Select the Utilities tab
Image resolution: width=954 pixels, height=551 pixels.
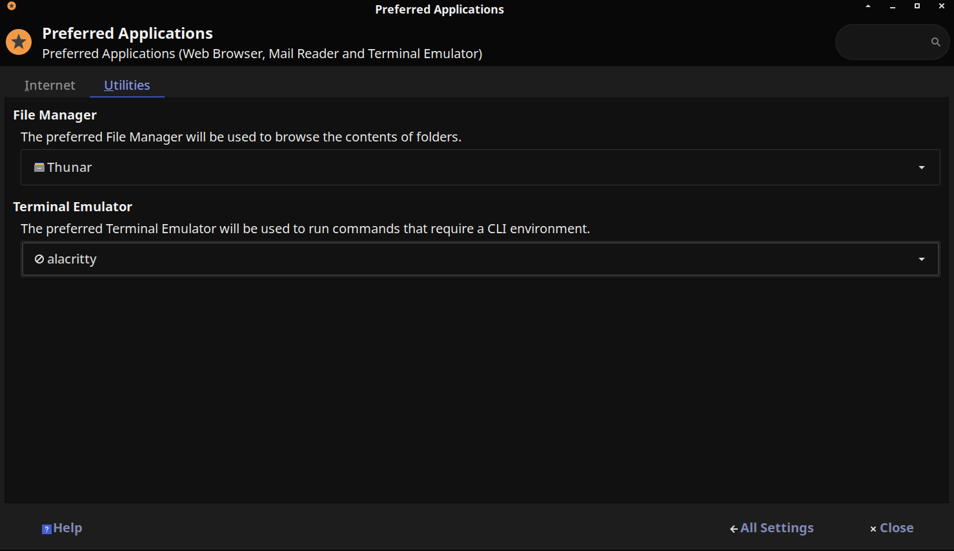(127, 85)
